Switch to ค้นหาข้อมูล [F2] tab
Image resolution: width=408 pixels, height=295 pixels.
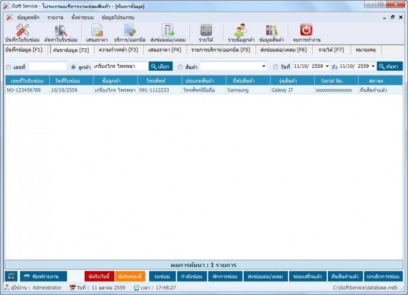point(71,50)
